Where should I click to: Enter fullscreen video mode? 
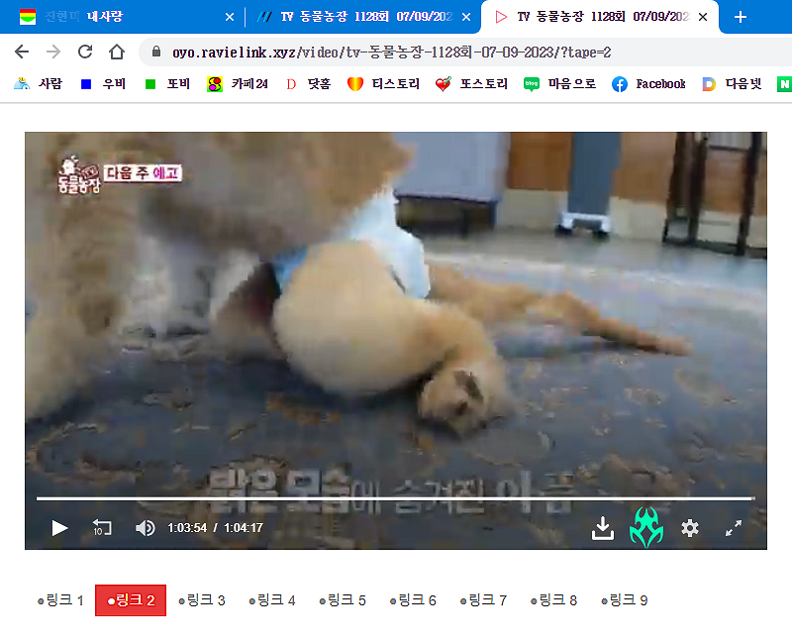click(x=734, y=528)
